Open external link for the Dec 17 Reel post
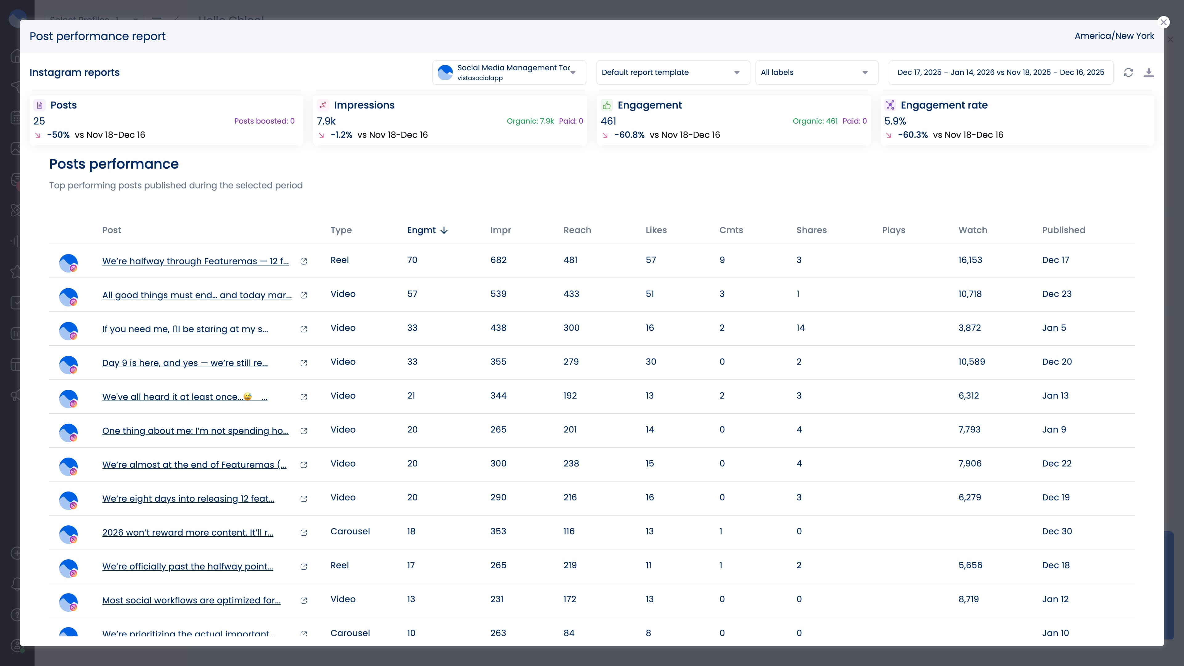The height and width of the screenshot is (666, 1184). pos(303,261)
